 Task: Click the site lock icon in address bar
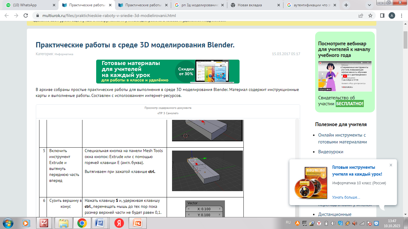point(37,16)
